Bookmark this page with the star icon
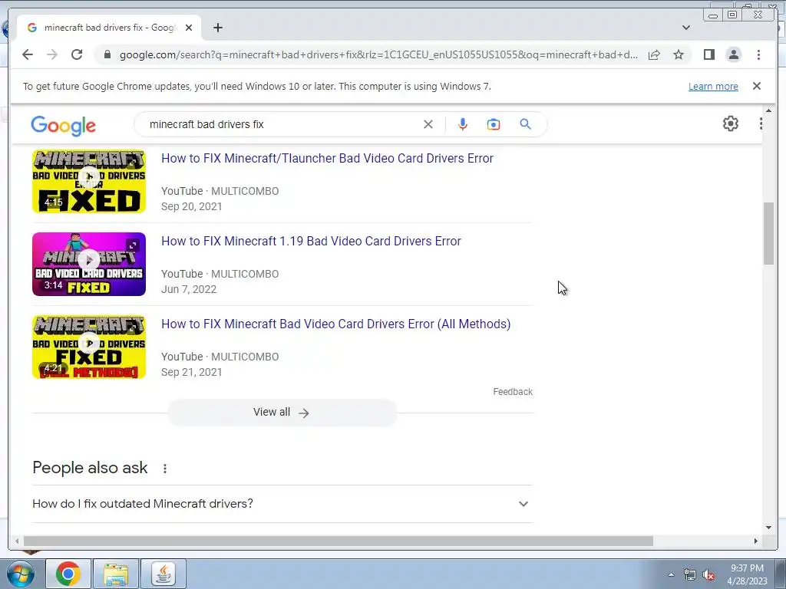 tap(679, 54)
